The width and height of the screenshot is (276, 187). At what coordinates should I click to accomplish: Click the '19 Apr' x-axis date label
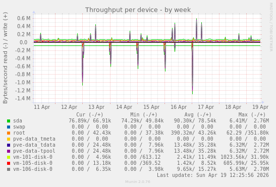(260, 107)
